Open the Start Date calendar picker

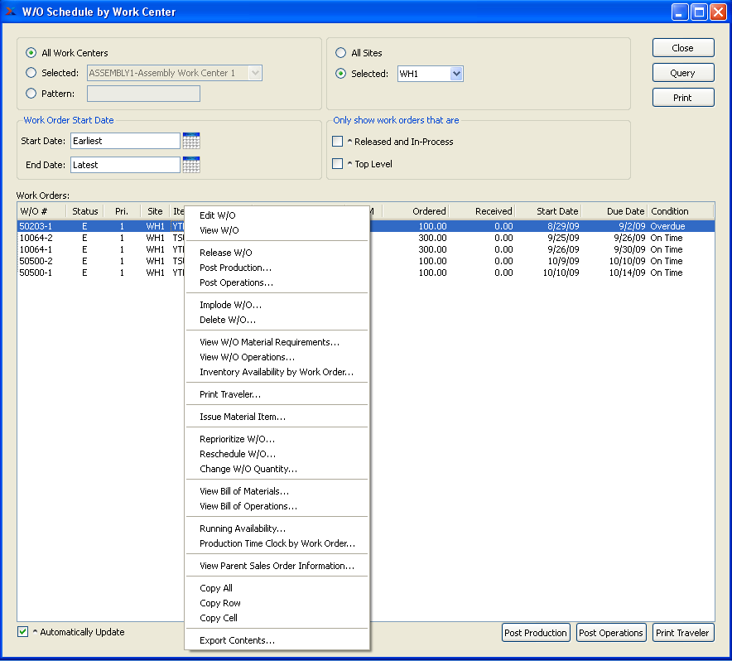click(191, 141)
